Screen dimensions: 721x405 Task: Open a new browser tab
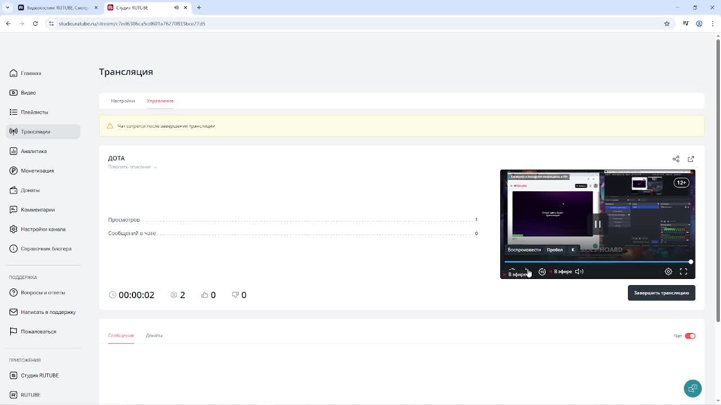coord(199,7)
